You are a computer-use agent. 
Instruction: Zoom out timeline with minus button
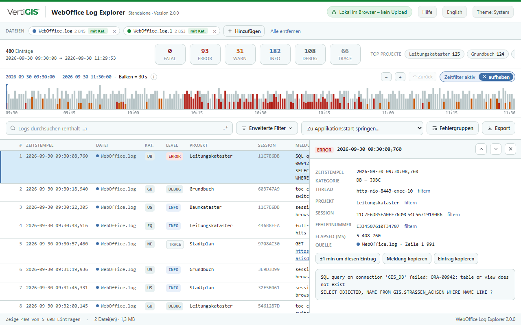387,77
